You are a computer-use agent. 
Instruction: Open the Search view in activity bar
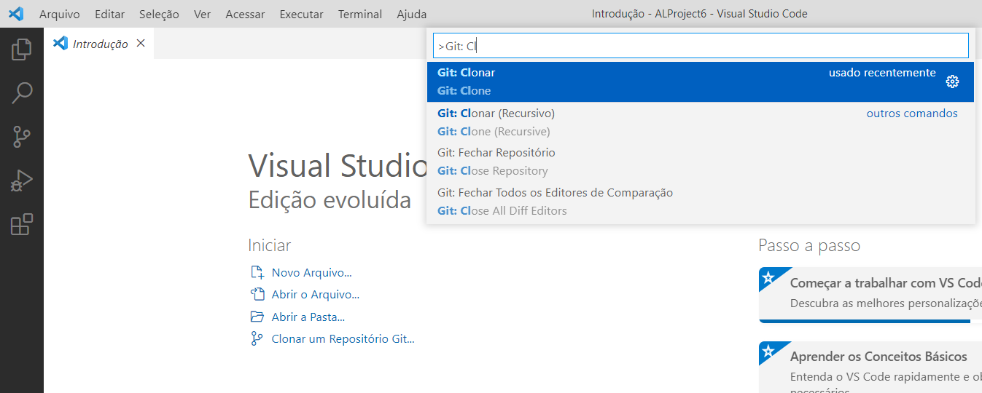(x=22, y=93)
